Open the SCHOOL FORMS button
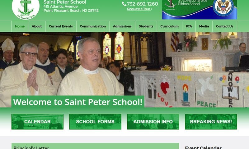249x149 pixels. point(95,122)
